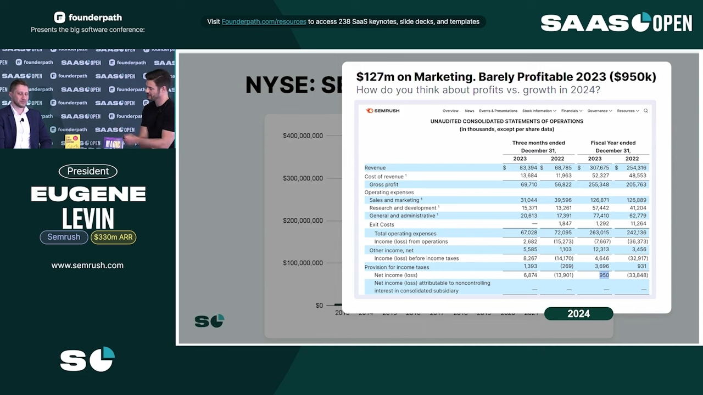Screen dimensions: 703x395
Task: Open News in the Semrush nav
Action: 469,111
